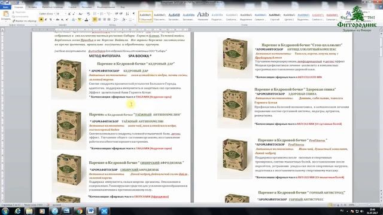Toggle Show paragraph marks (¶)
The height and width of the screenshot is (215, 383).
click(133, 14)
